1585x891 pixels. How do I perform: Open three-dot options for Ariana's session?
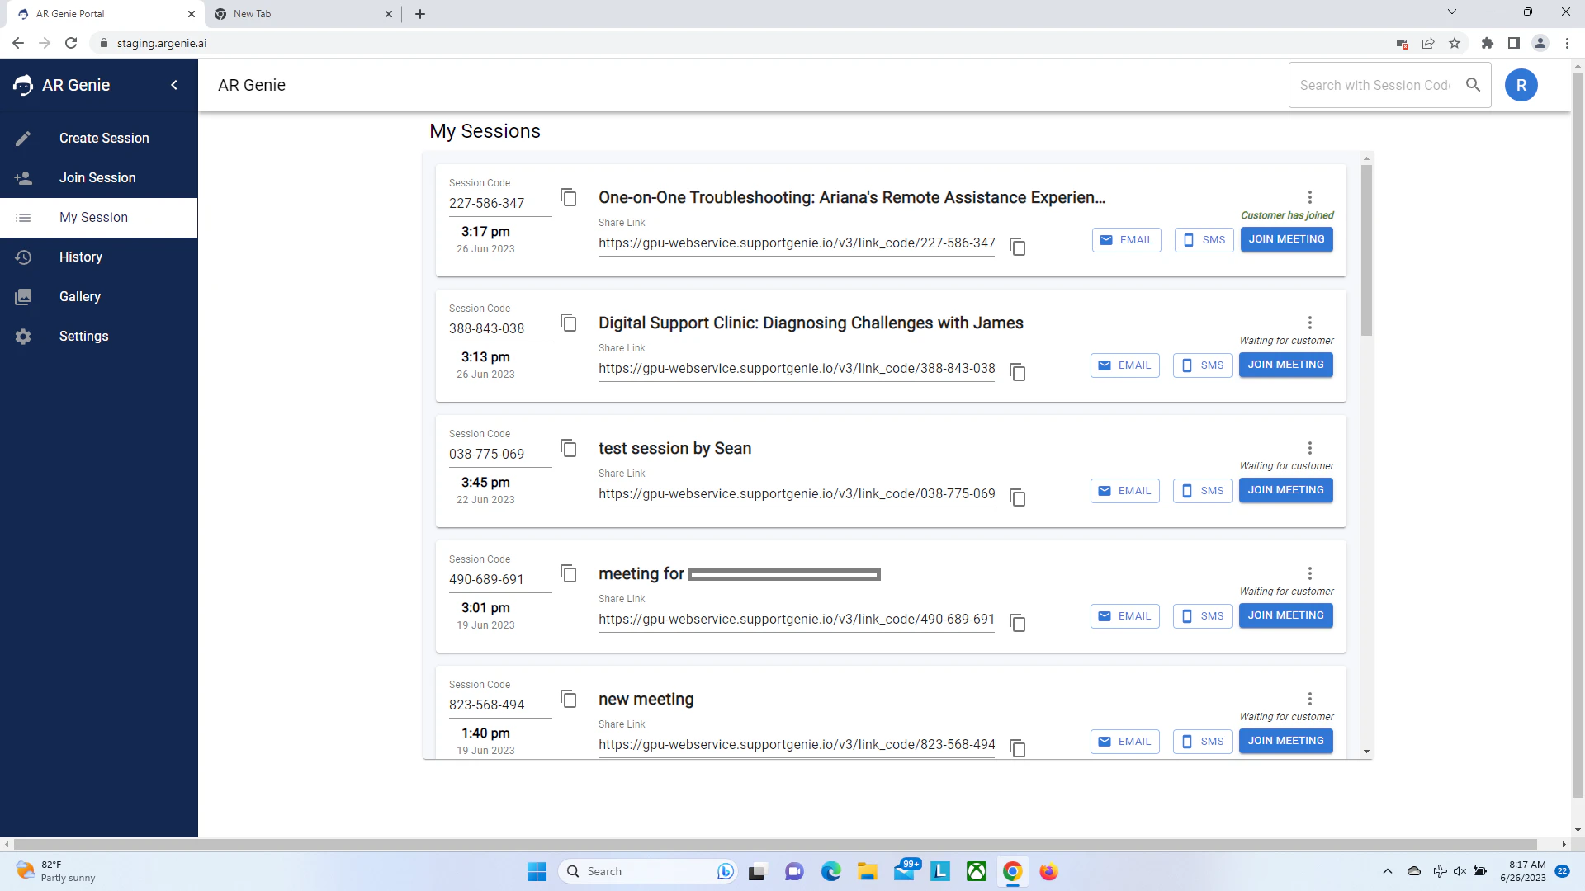1309,197
